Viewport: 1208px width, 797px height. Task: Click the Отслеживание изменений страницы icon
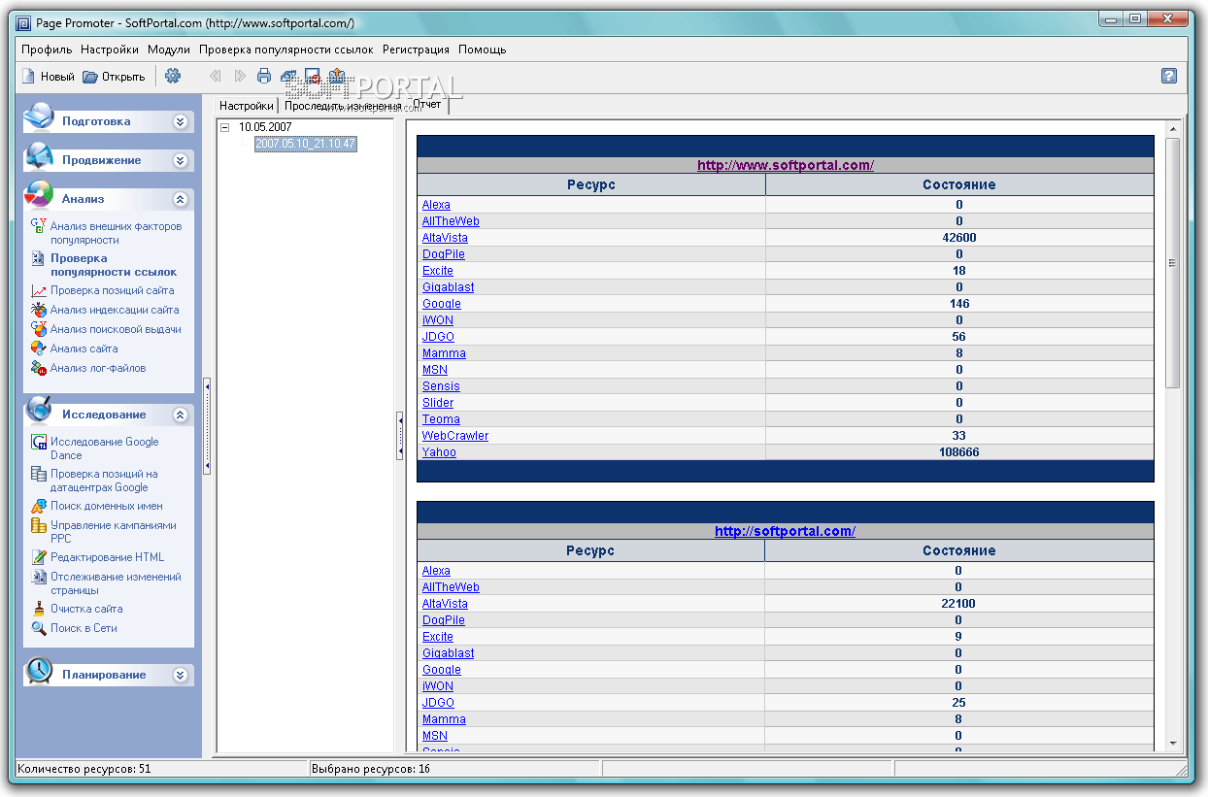tap(39, 577)
